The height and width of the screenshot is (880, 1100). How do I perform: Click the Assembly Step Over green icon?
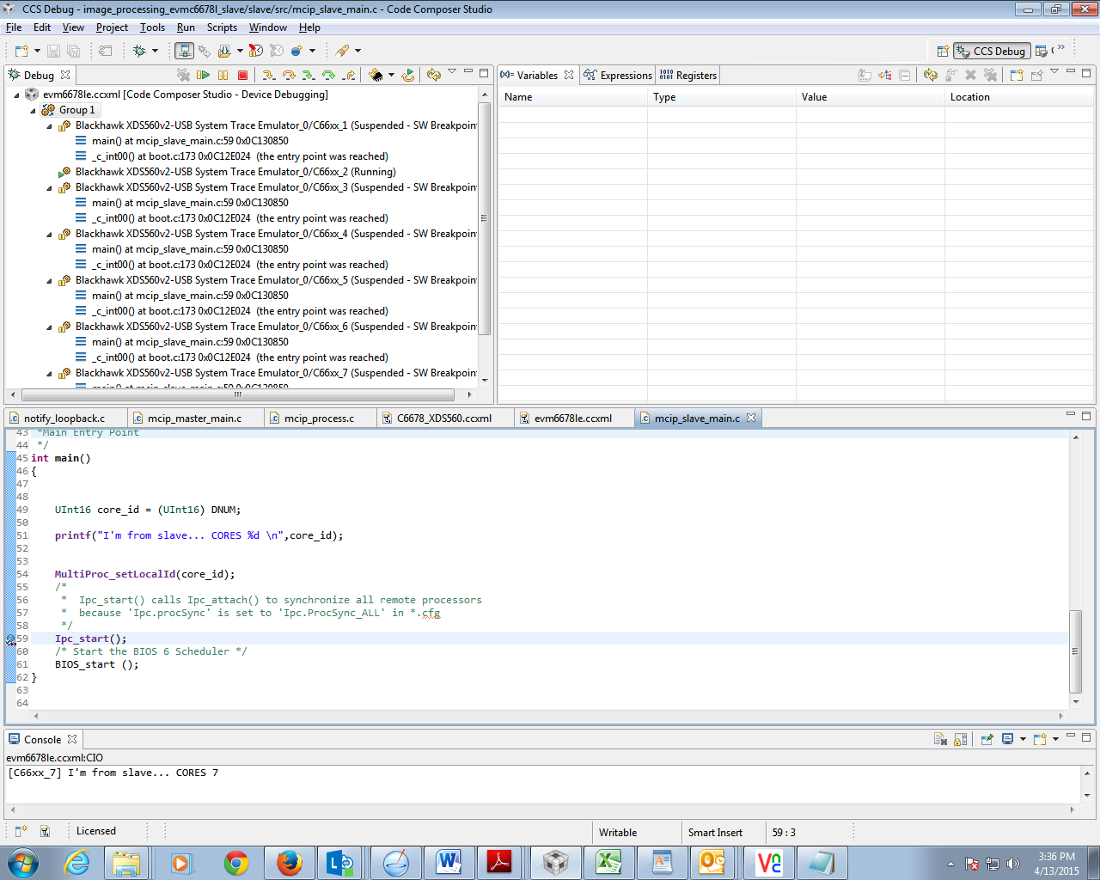coord(328,76)
